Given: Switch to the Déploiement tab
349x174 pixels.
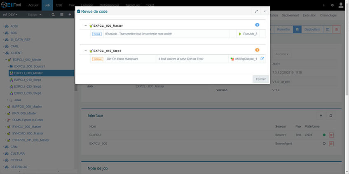Looking at the screenshot, I should pos(290,16).
